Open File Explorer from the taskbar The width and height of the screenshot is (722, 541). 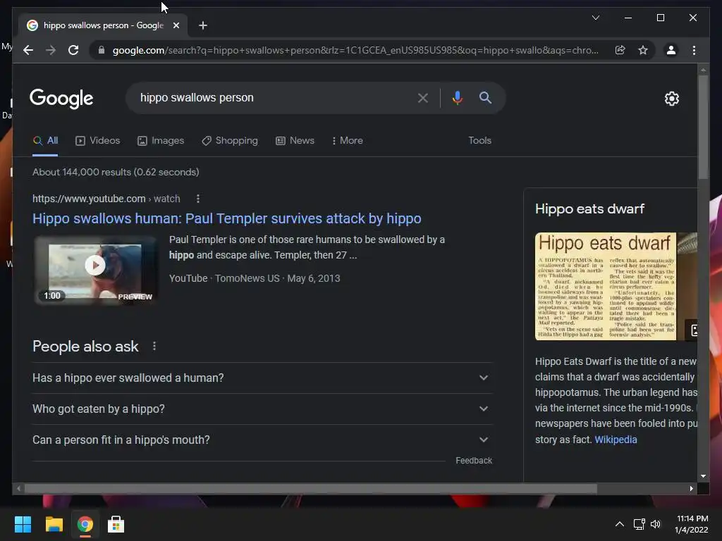point(54,524)
